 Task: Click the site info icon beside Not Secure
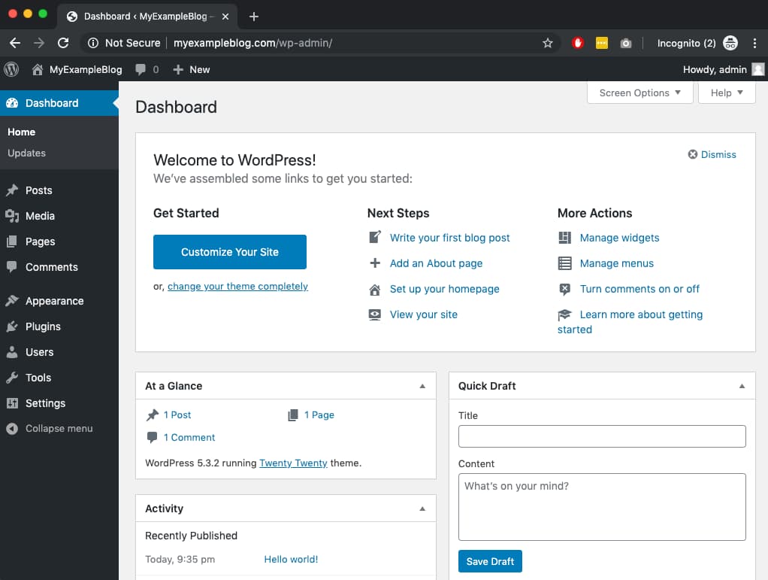tap(93, 43)
